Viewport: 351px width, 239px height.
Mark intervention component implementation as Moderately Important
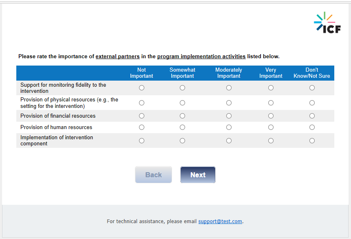pyautogui.click(x=229, y=141)
